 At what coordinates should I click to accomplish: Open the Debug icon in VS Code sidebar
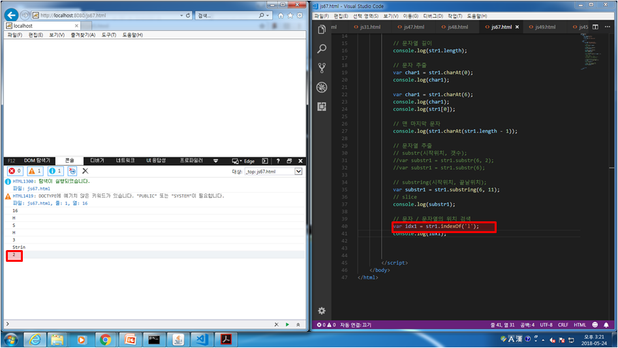(322, 87)
